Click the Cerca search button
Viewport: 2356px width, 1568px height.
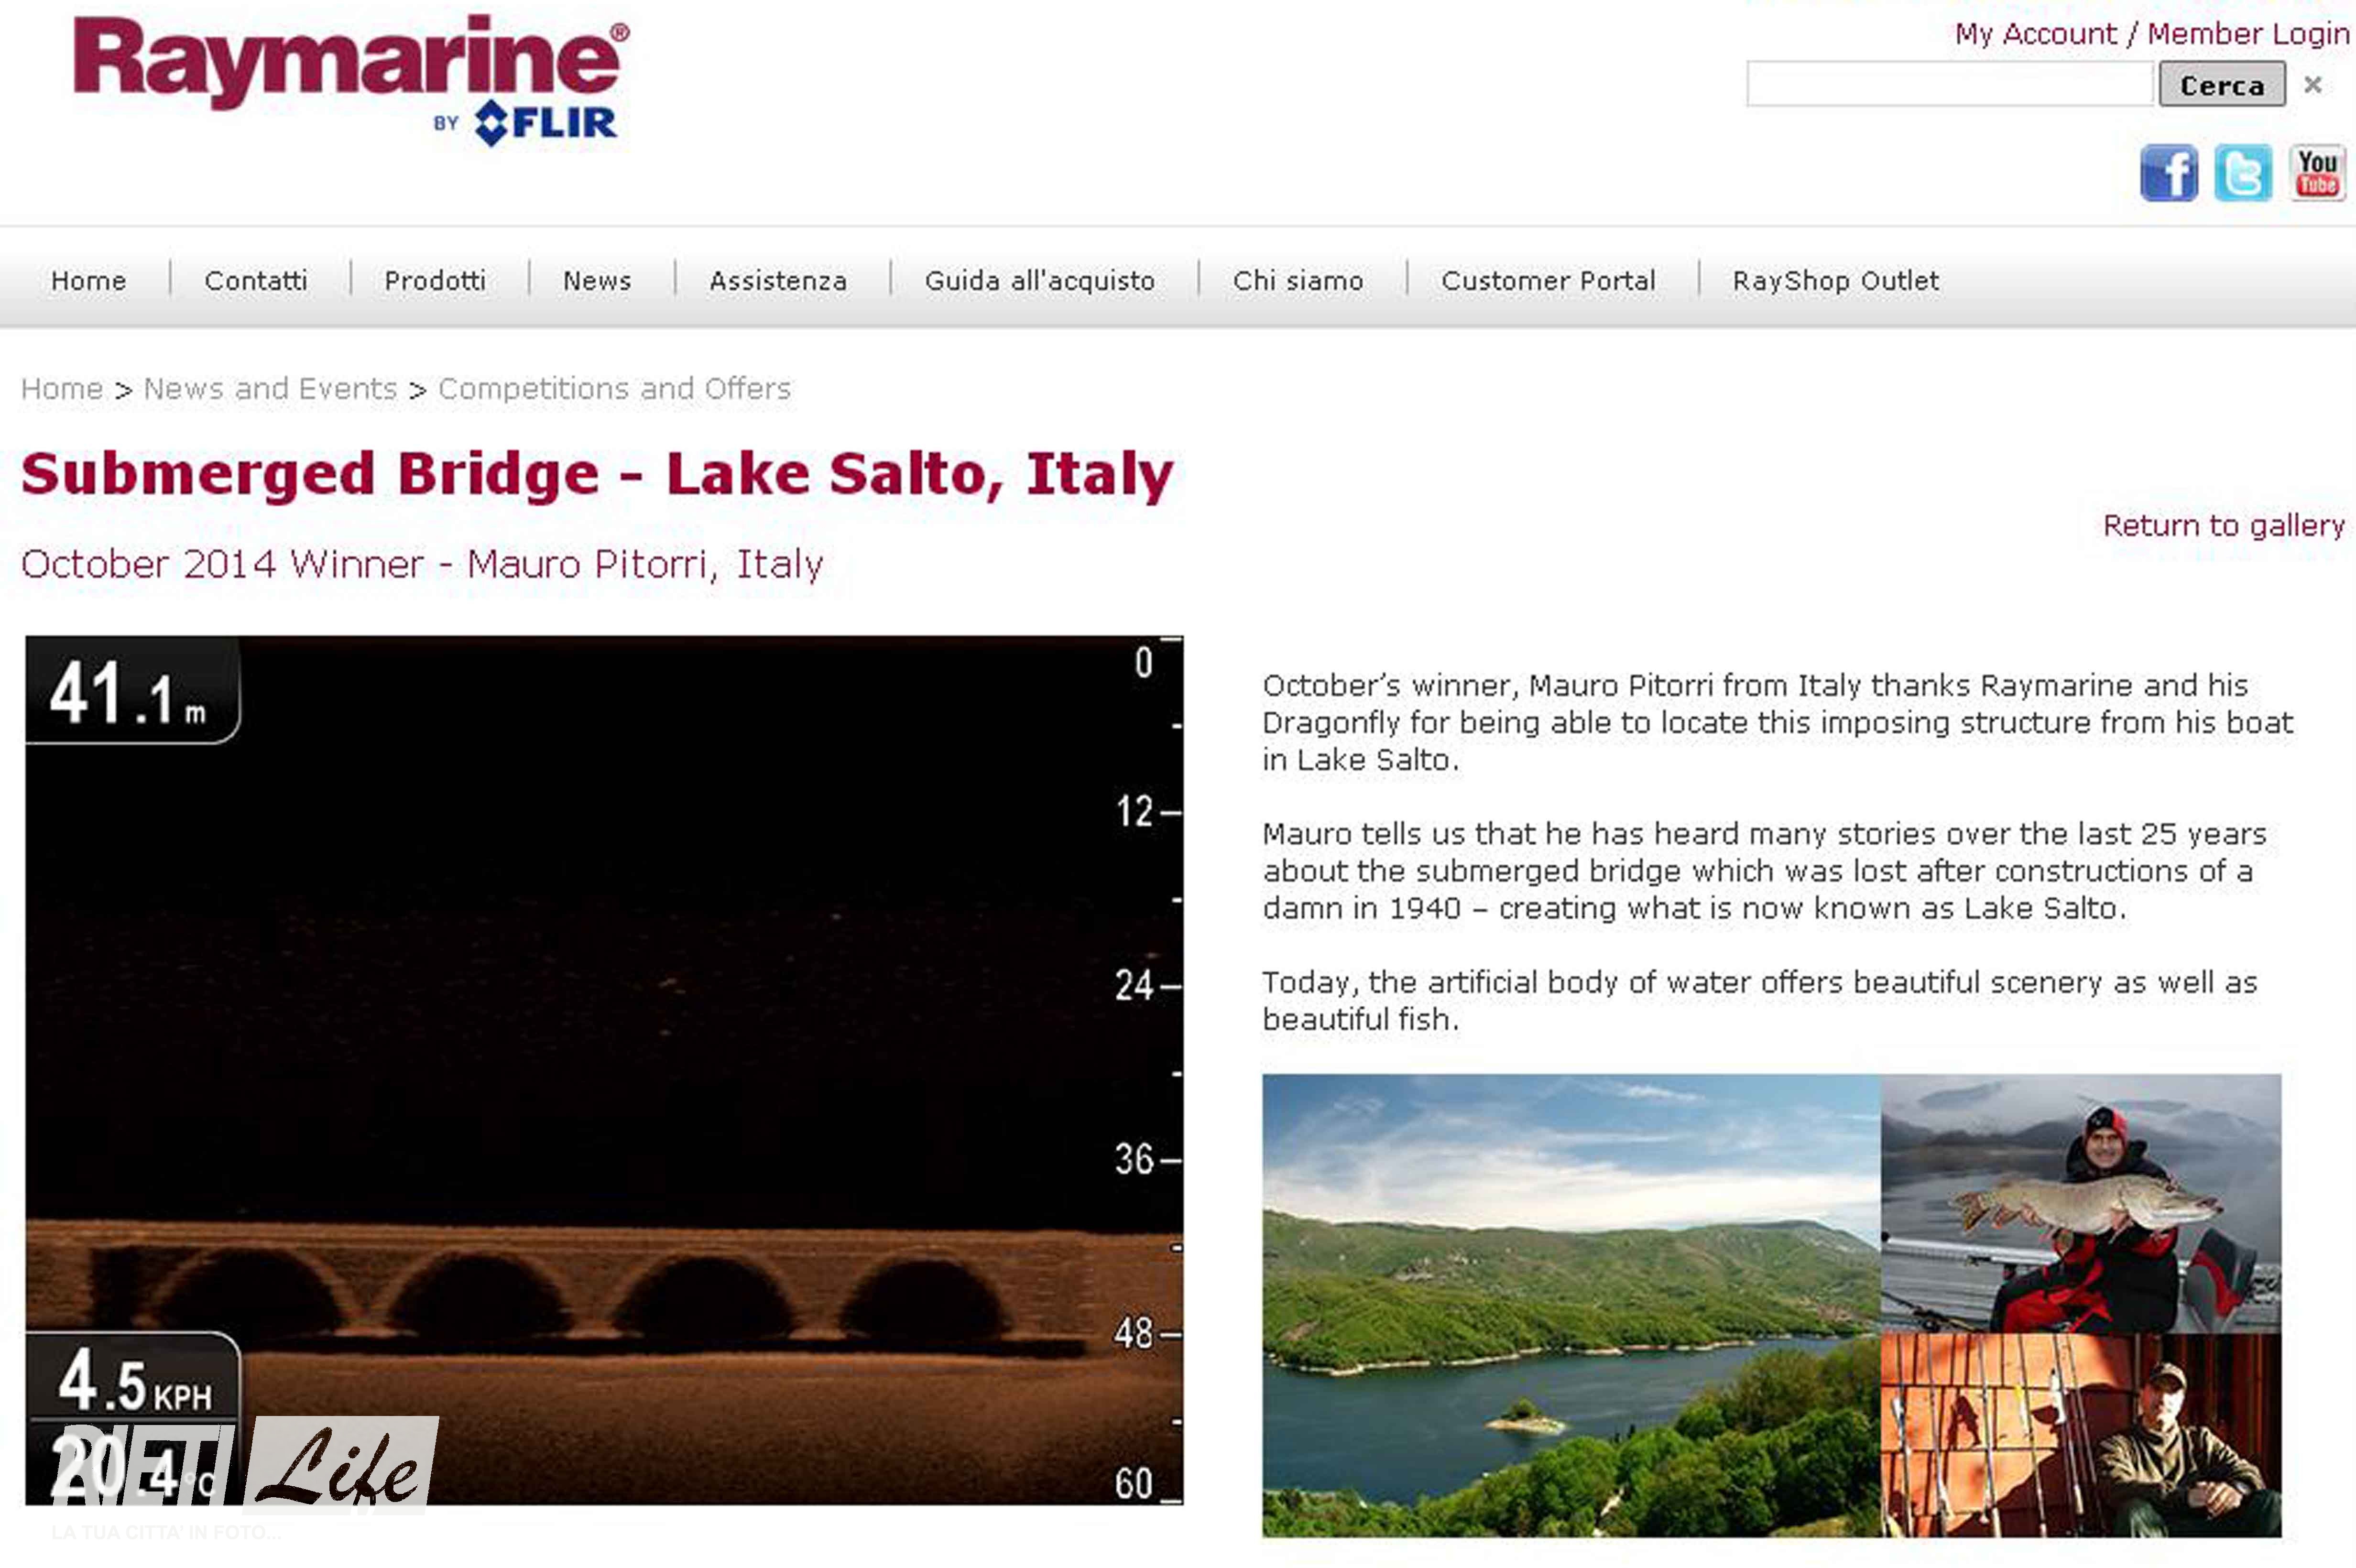tap(2222, 84)
